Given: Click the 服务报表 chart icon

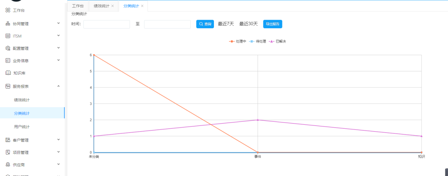Looking at the screenshot, I should point(8,86).
